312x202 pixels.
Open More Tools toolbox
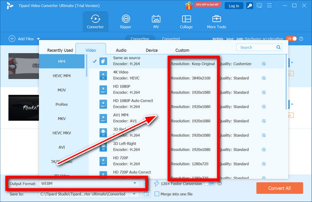point(217,22)
